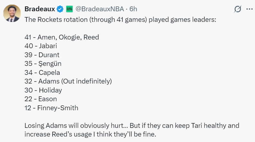Click the green Kalshi Sports affiliate badge

pos(69,9)
